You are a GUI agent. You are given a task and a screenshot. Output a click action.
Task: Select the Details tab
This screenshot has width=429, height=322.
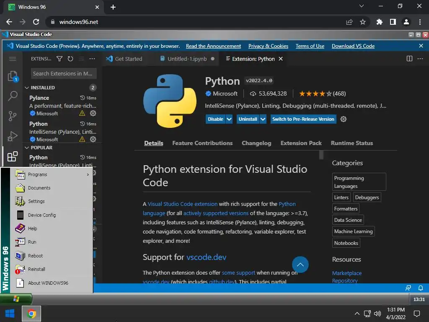tap(154, 143)
